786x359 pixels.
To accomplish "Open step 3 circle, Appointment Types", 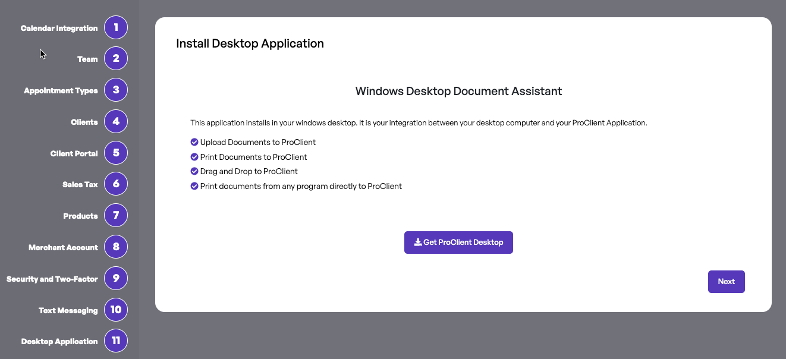I will click(x=116, y=90).
